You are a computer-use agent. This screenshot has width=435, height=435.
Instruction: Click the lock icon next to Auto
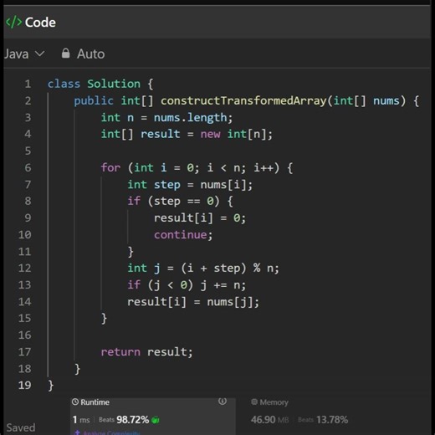click(x=65, y=53)
